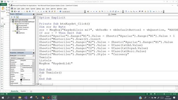The height and width of the screenshot is (100, 178).
Task: Click DOSYA tab in Excel window
Action: point(4,4)
